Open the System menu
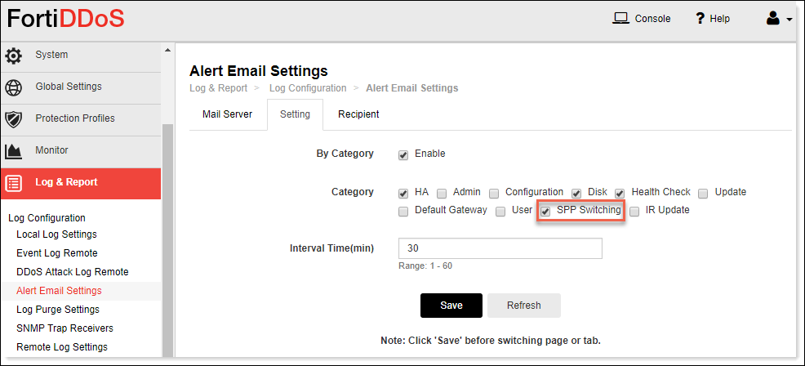Image resolution: width=805 pixels, height=366 pixels. tap(81, 55)
